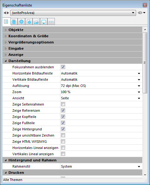Switch to the gear settings tab icon

[21, 22]
